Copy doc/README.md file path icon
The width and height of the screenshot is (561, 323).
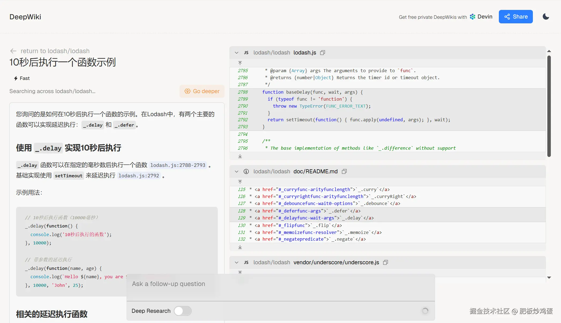click(344, 171)
